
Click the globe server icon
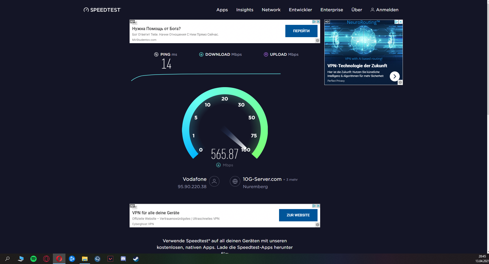[x=235, y=181]
